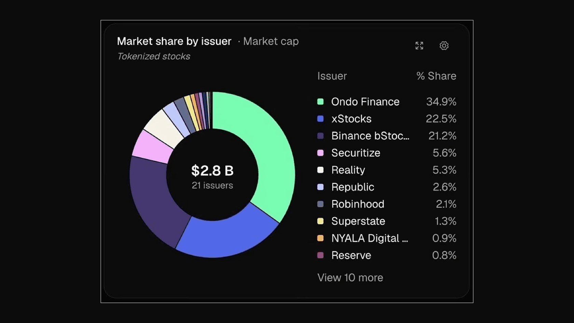Click the Reality white legend swatch
The height and width of the screenshot is (323, 574).
pos(320,170)
